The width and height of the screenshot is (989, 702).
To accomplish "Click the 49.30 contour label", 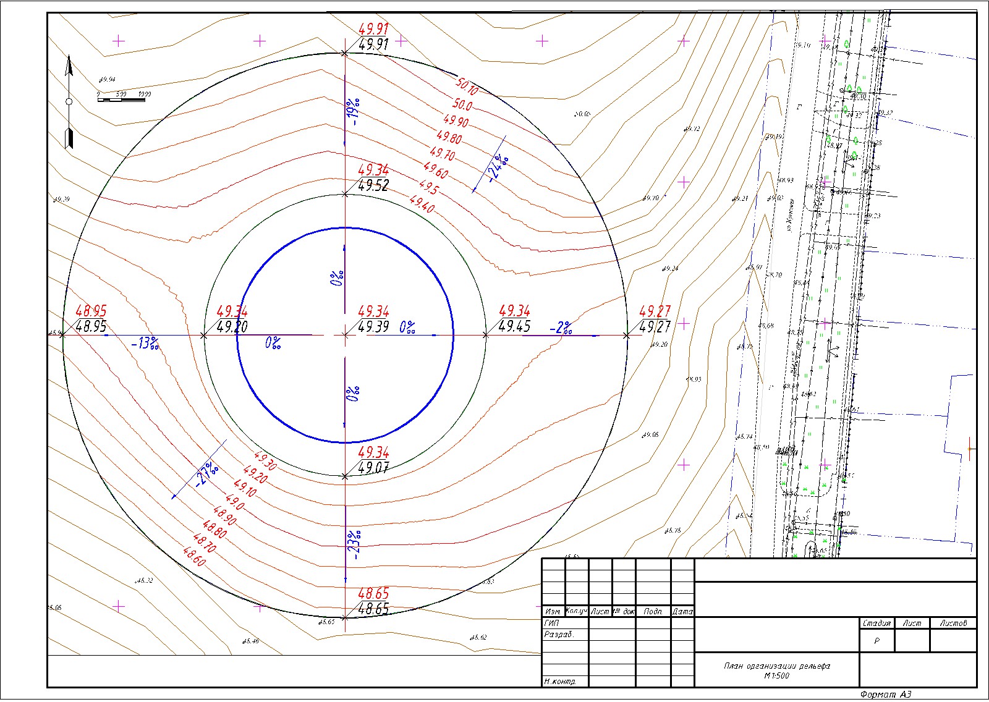I will click(265, 461).
